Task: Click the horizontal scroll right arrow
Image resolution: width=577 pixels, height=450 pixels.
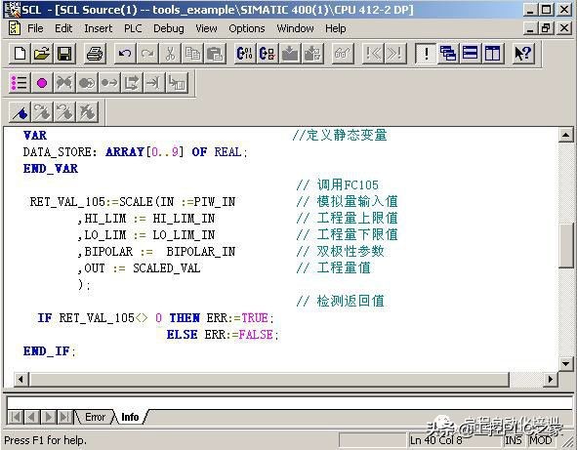Action: 551,379
